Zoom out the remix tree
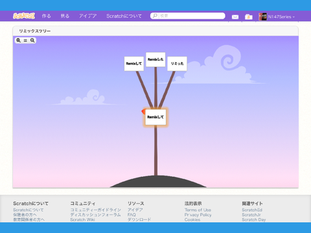Image resolution: width=311 pixels, height=233 pixels. tap(19, 40)
